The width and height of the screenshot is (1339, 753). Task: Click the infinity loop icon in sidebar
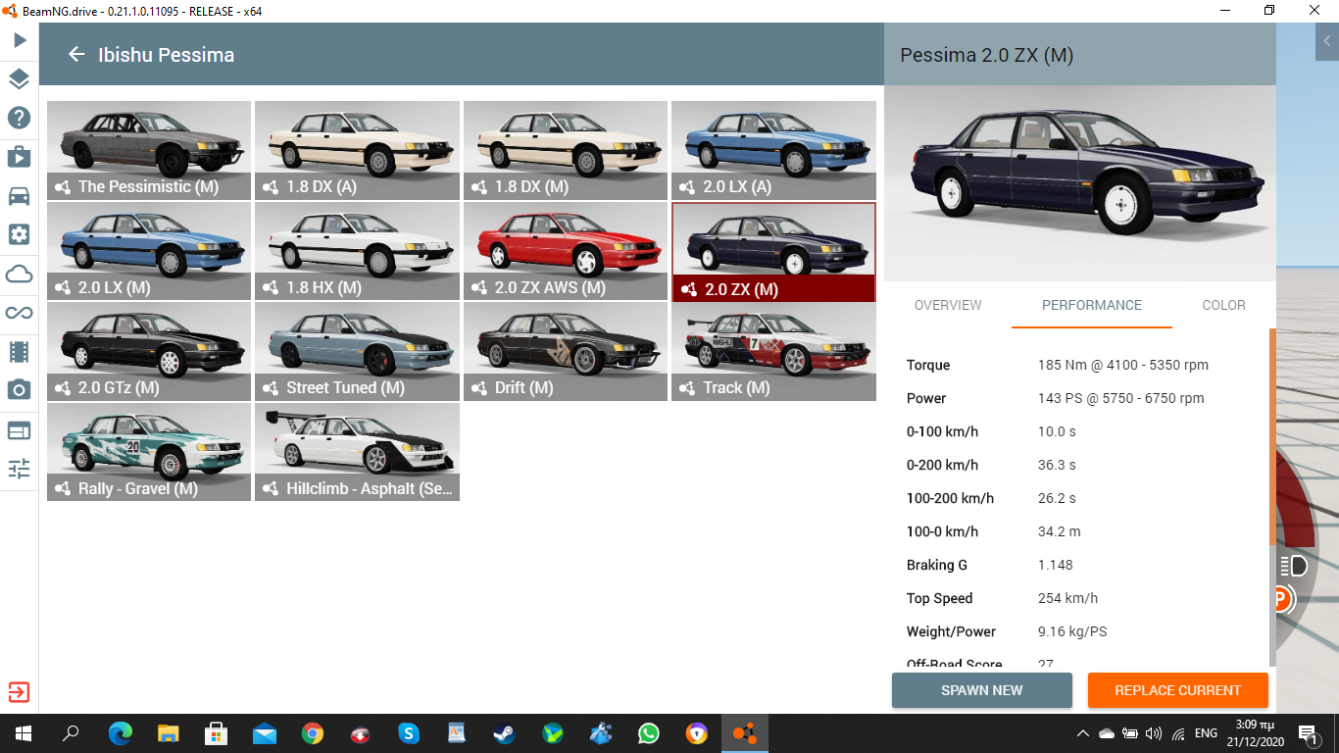20,313
